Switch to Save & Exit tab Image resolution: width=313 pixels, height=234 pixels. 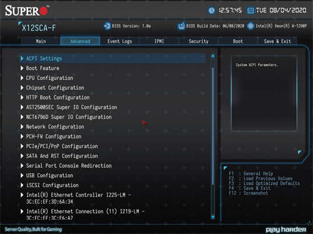[x=277, y=41]
